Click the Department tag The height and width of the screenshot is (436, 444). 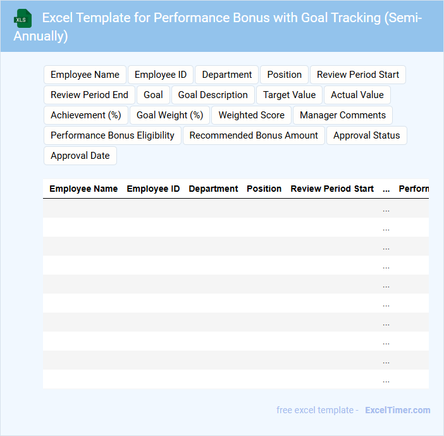click(227, 75)
